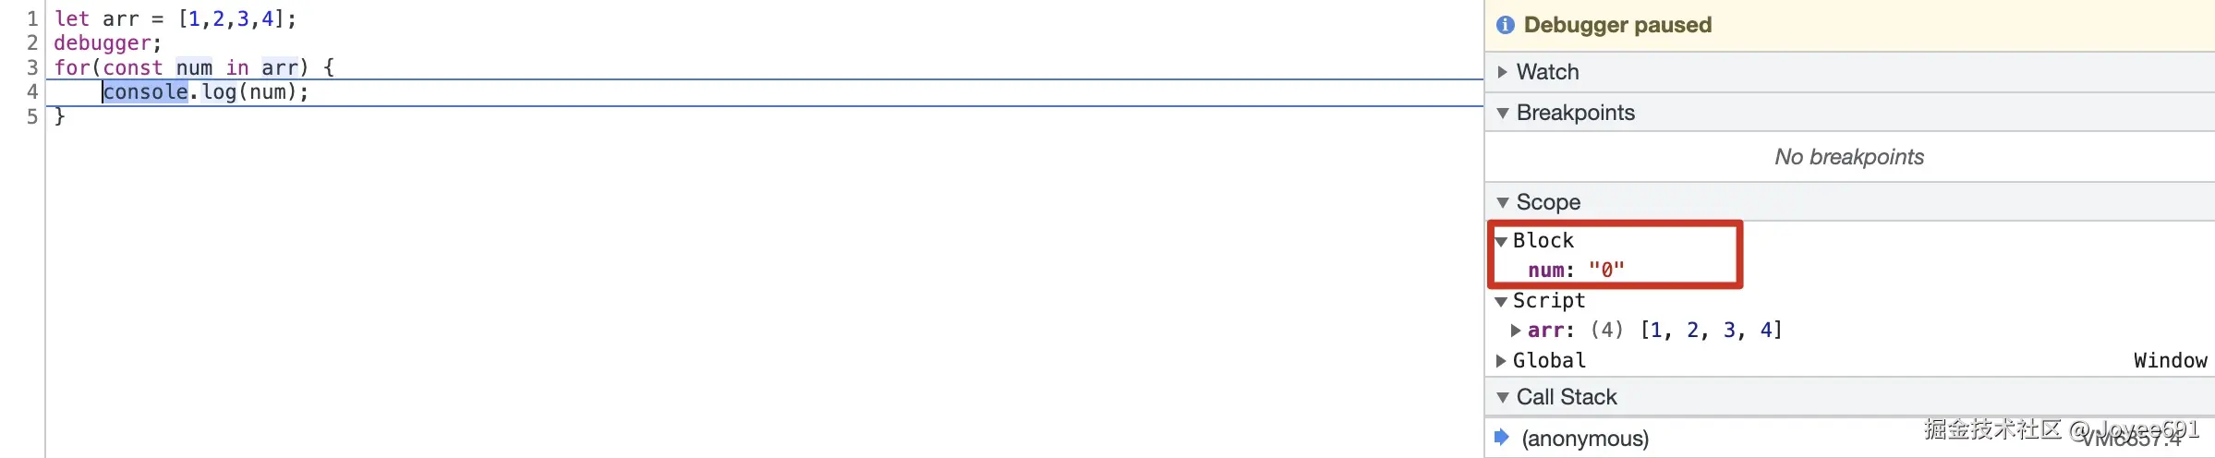The height and width of the screenshot is (458, 2215).
Task: Click line number 4 gutter
Action: (x=32, y=91)
